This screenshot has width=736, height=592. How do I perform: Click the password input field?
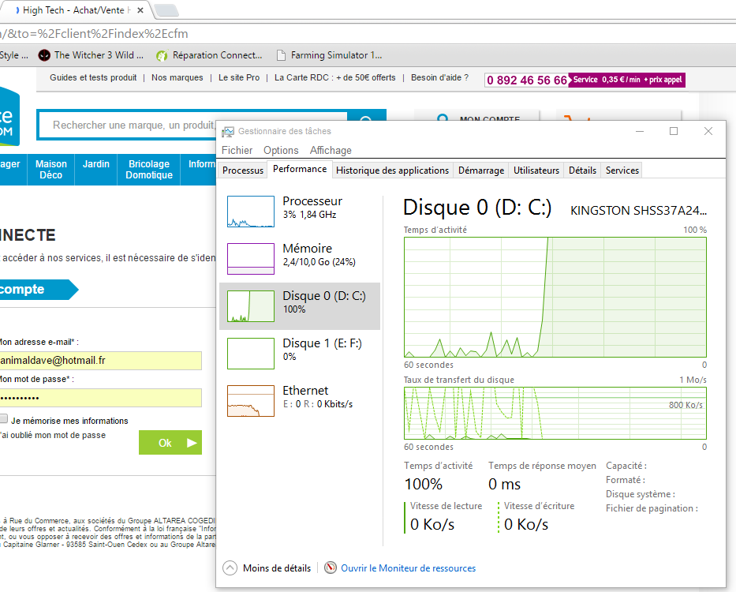(100, 398)
